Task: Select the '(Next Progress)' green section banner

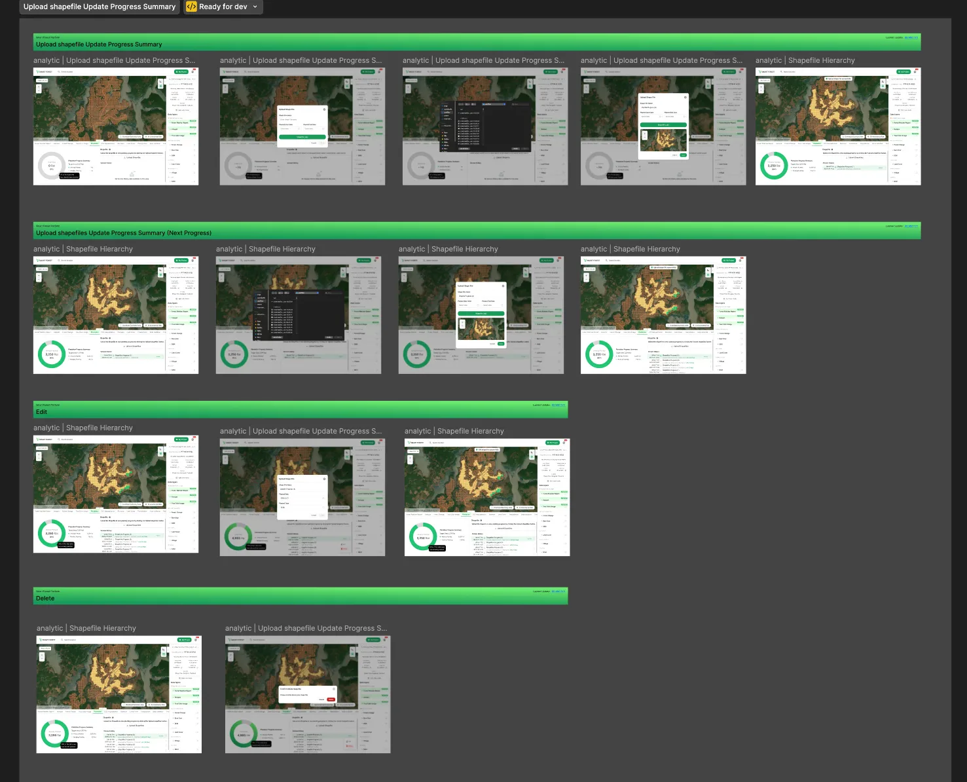Action: (477, 231)
